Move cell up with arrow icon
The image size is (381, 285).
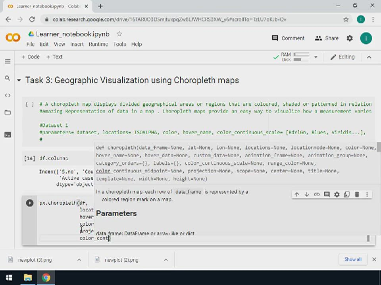click(x=296, y=194)
